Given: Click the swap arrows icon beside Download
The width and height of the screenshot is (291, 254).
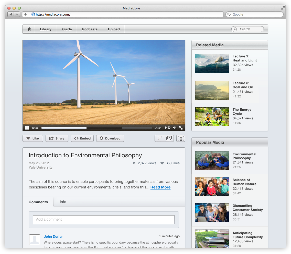Looking at the screenshot, I should [x=160, y=138].
